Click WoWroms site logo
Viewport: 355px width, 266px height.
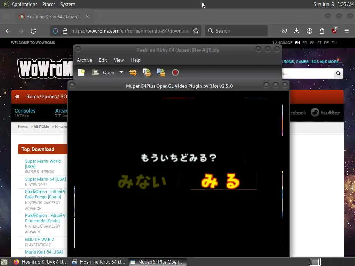45,69
